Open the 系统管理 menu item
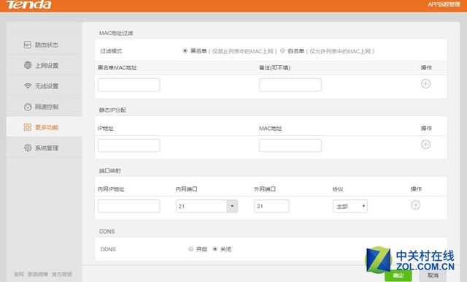The image size is (467, 282). tap(44, 148)
